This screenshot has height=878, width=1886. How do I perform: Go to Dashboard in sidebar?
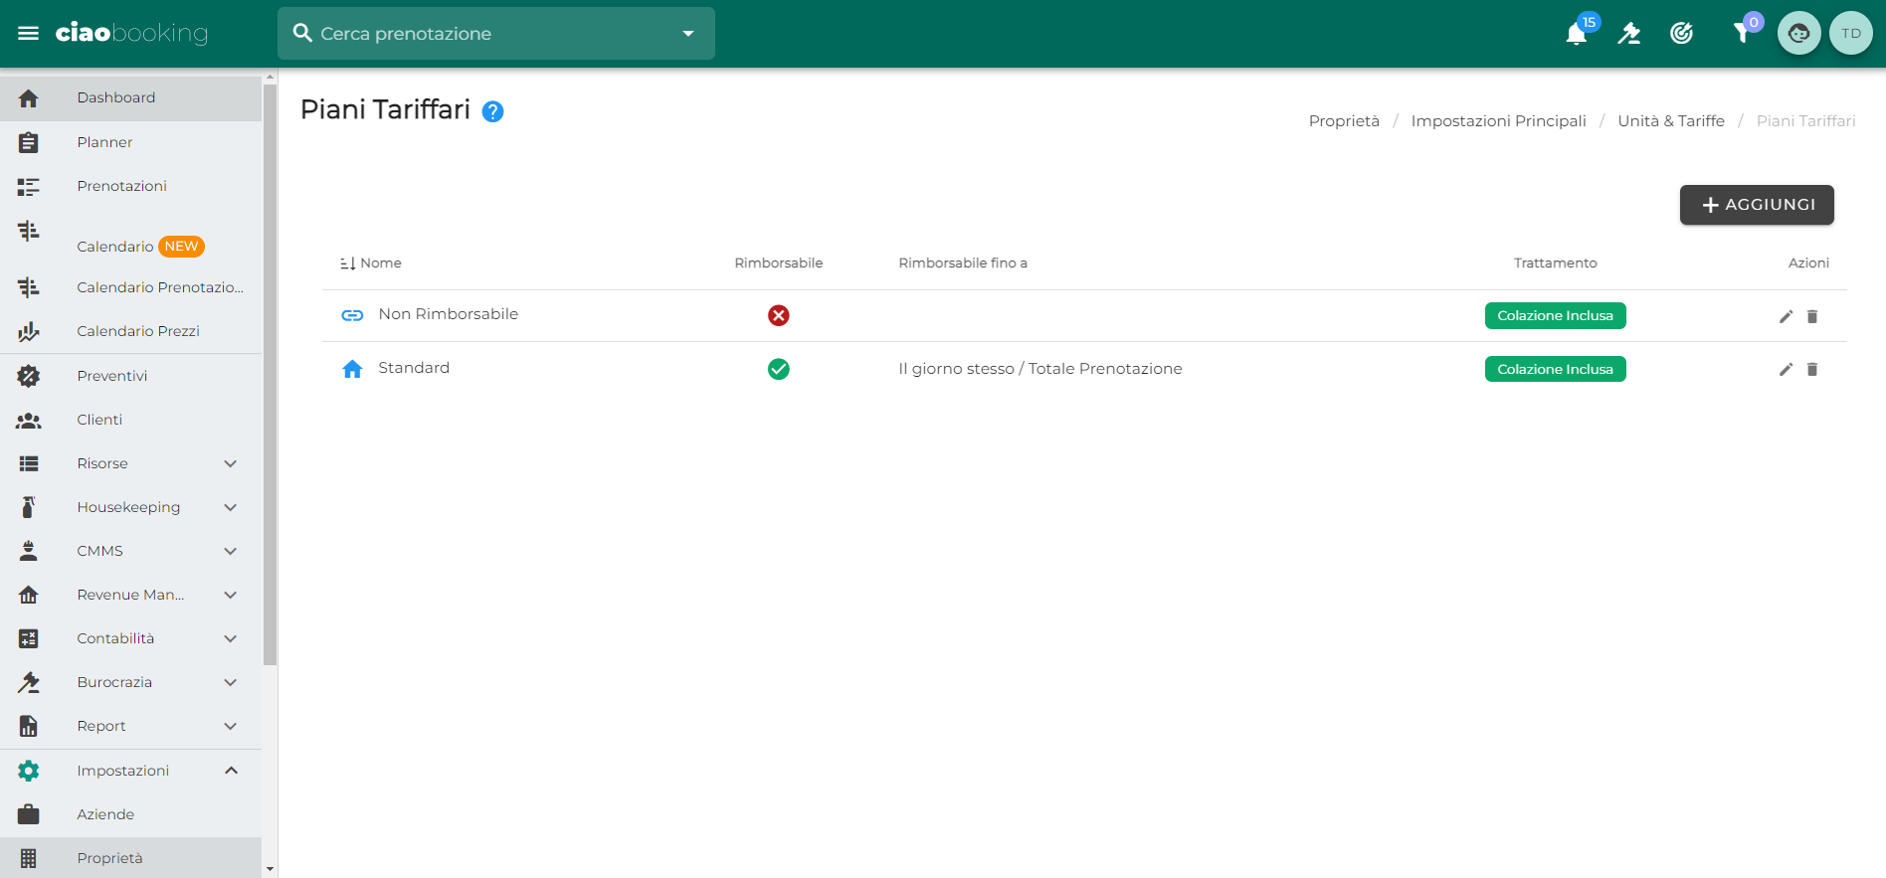(x=131, y=98)
